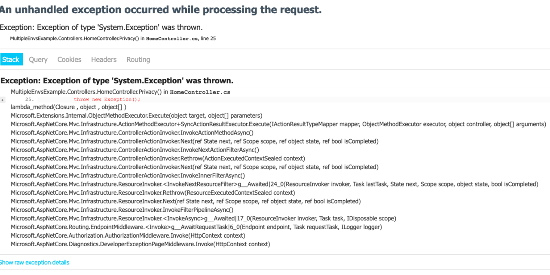The height and width of the screenshot is (275, 550).
Task: Select the ObjectMethodExecutor.Execute stack frame
Action: (136, 116)
